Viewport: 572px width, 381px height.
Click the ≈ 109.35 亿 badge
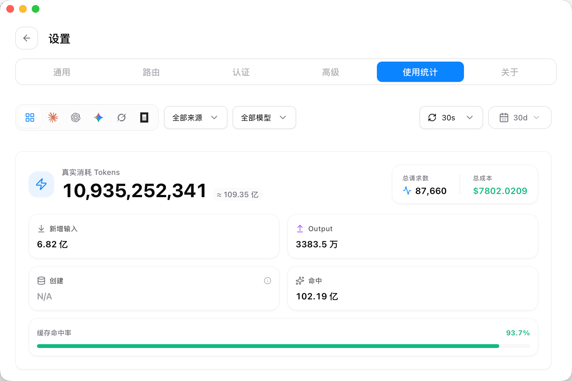237,195
